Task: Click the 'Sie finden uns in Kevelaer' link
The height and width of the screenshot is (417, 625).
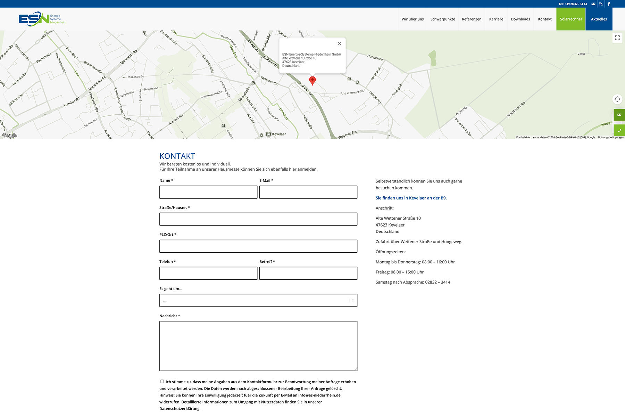Action: (411, 198)
